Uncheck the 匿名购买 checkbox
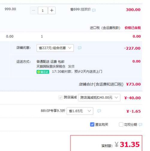The width and height of the screenshot is (150, 151). pyautogui.click(x=92, y=125)
